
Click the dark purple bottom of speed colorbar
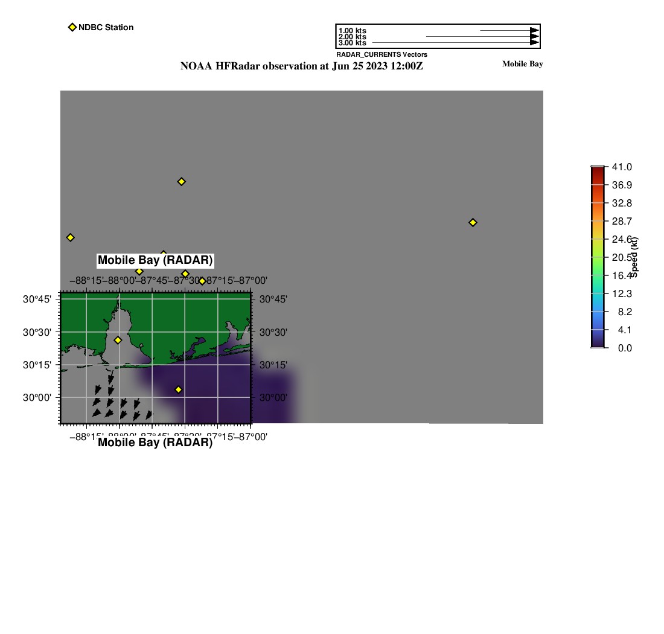coord(598,344)
